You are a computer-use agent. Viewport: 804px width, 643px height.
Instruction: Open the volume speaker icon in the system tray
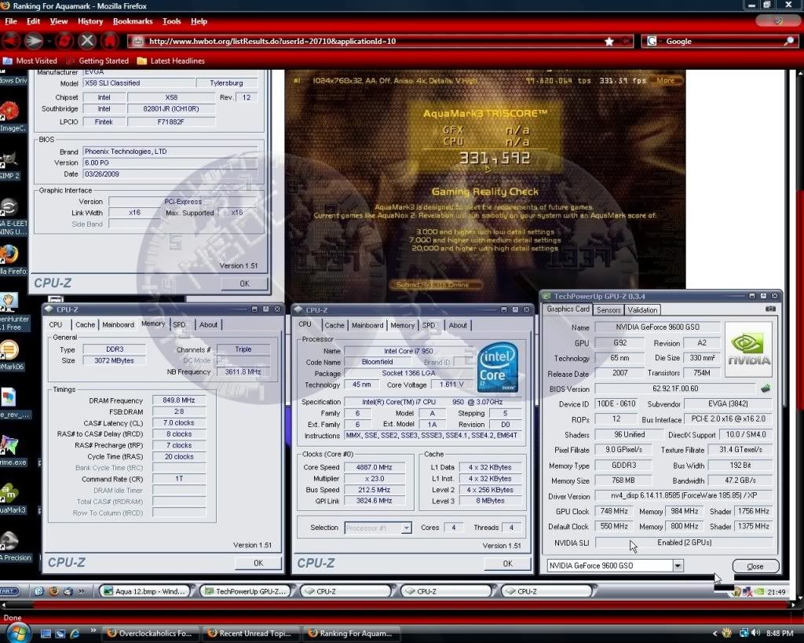pos(755,634)
